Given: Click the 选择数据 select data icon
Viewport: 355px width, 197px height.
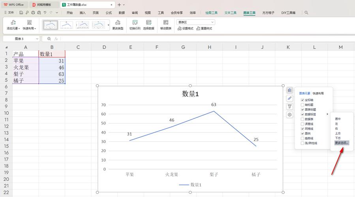Looking at the screenshot, I should coord(148,22).
